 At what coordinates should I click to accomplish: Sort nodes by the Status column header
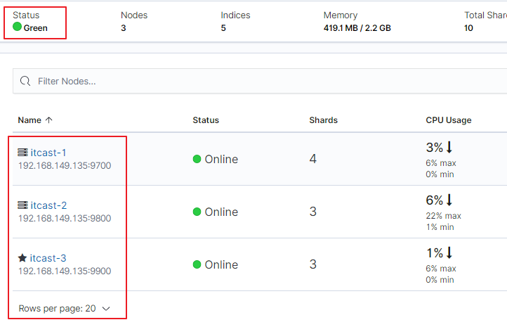tap(206, 120)
